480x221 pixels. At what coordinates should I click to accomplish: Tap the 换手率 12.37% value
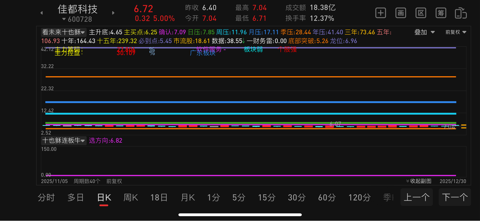[x=322, y=18]
